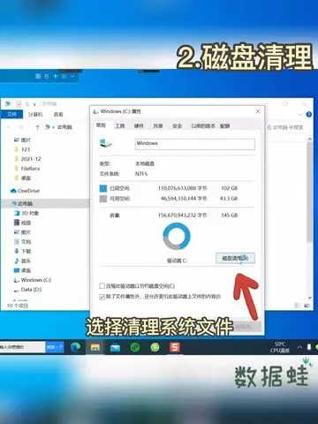Select the 常规 (General) tab

[x=101, y=125]
